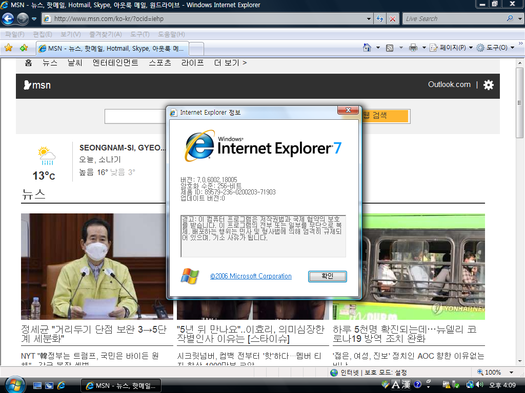Click the scrollbar down arrow
The height and width of the screenshot is (393, 525).
click(520, 361)
